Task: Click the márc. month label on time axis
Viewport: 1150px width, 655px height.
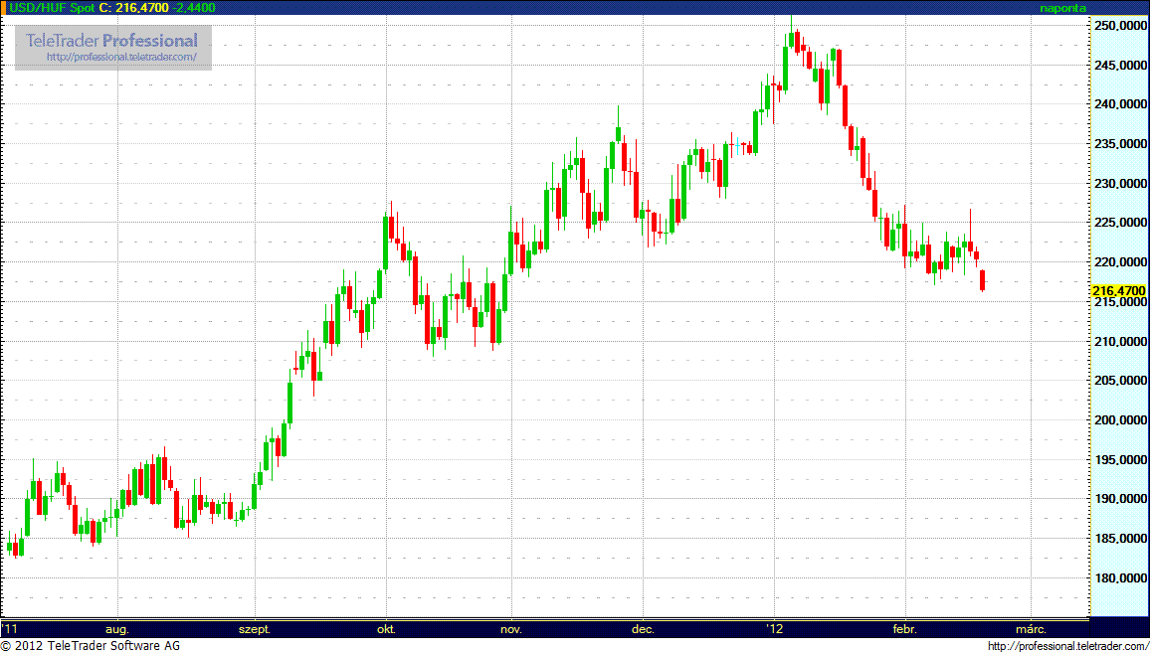Action: 1032,629
